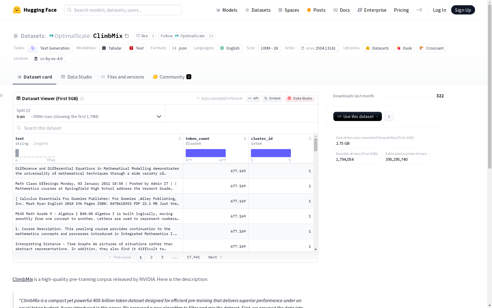Screen dimensions: 492x308
Task: Filter by Text modality tag
Action: [136, 48]
